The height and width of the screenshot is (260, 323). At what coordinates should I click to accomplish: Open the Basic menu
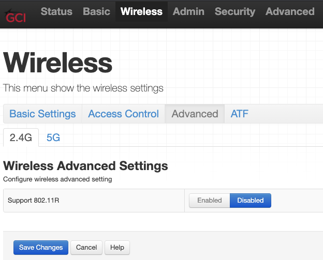click(96, 11)
